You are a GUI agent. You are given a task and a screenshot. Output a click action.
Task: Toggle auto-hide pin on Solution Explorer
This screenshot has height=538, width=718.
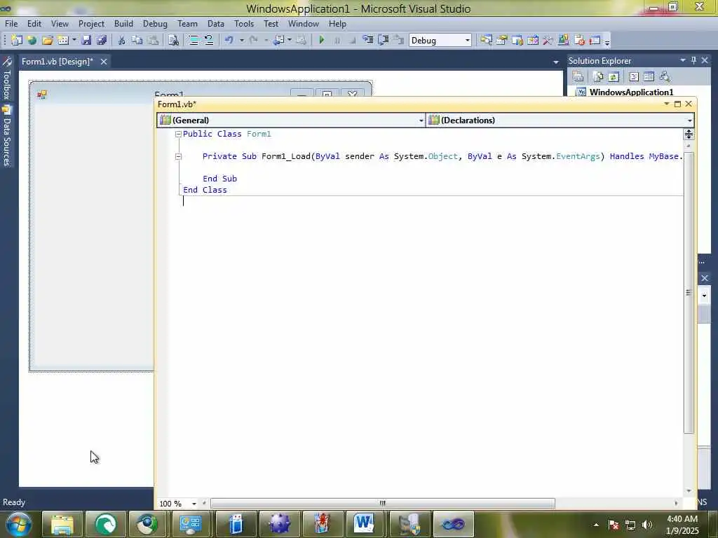tap(693, 60)
